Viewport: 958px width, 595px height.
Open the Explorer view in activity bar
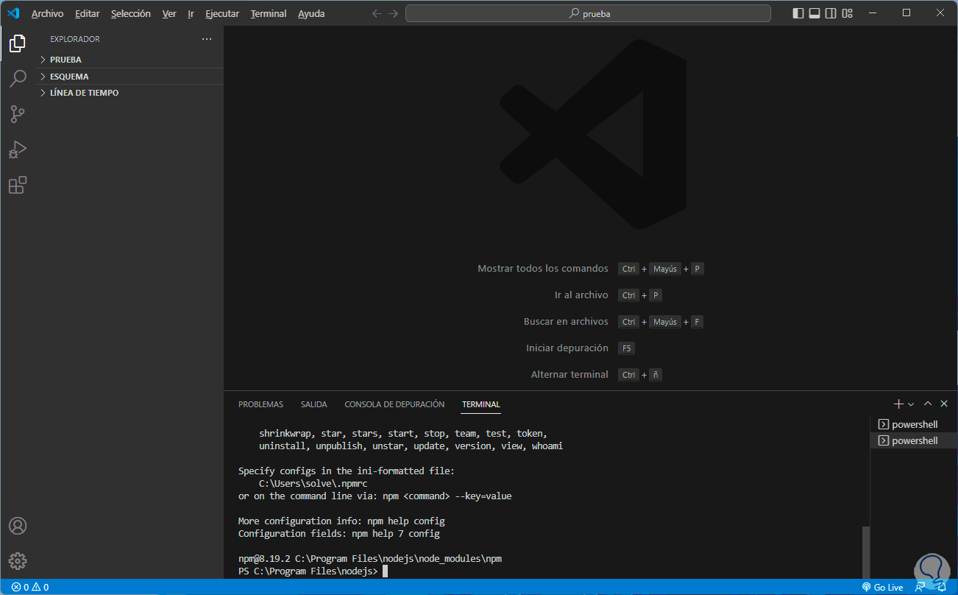18,43
